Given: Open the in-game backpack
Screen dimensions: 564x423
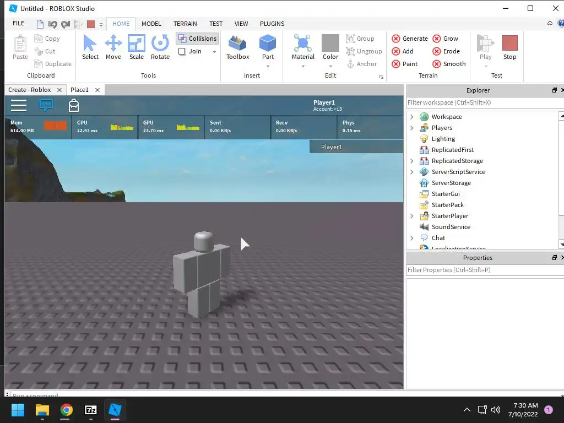Looking at the screenshot, I should (x=74, y=105).
